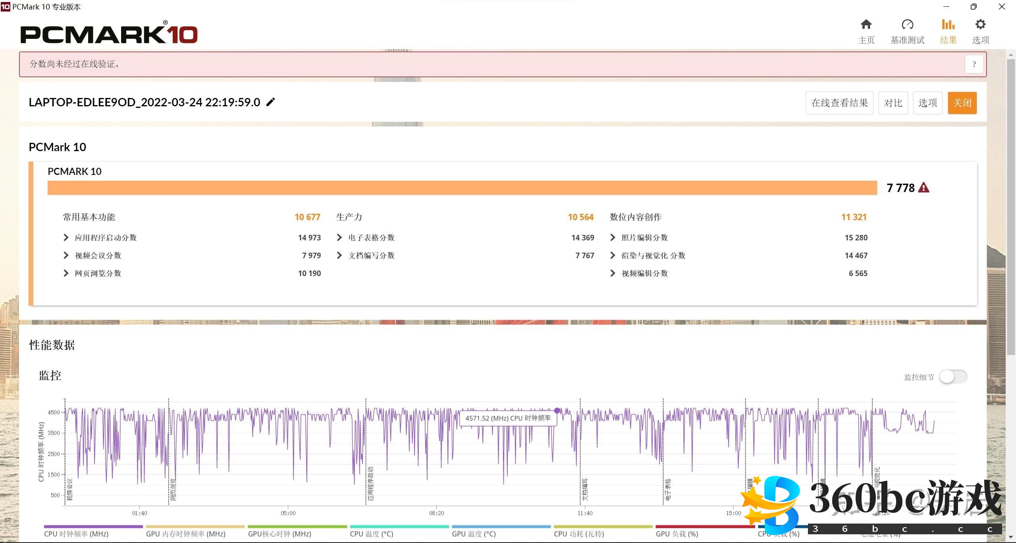Click the red warning triangle beside 7 778
The image size is (1016, 543).
pyautogui.click(x=924, y=188)
